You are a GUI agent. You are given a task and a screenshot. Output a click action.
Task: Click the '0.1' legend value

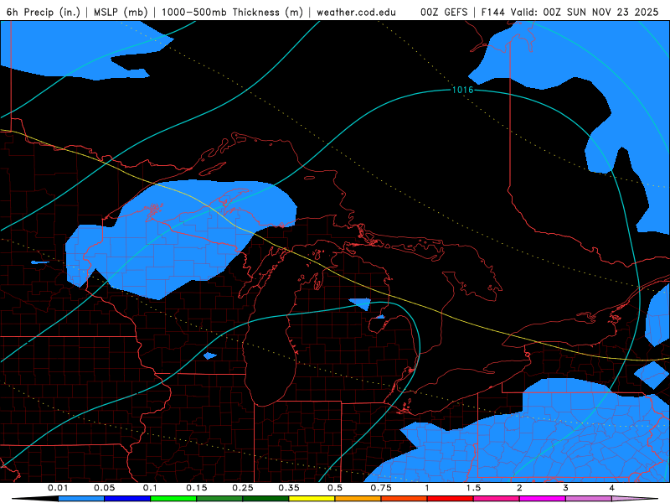pos(151,488)
